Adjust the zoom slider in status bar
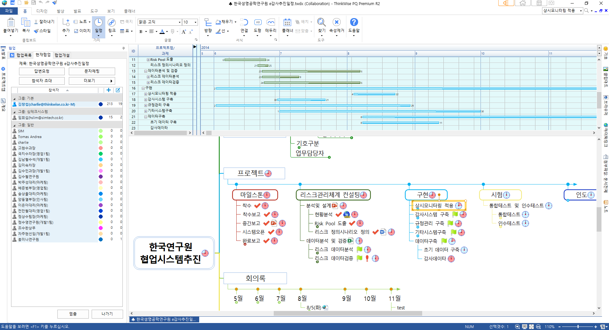609x330 pixels. [x=578, y=327]
